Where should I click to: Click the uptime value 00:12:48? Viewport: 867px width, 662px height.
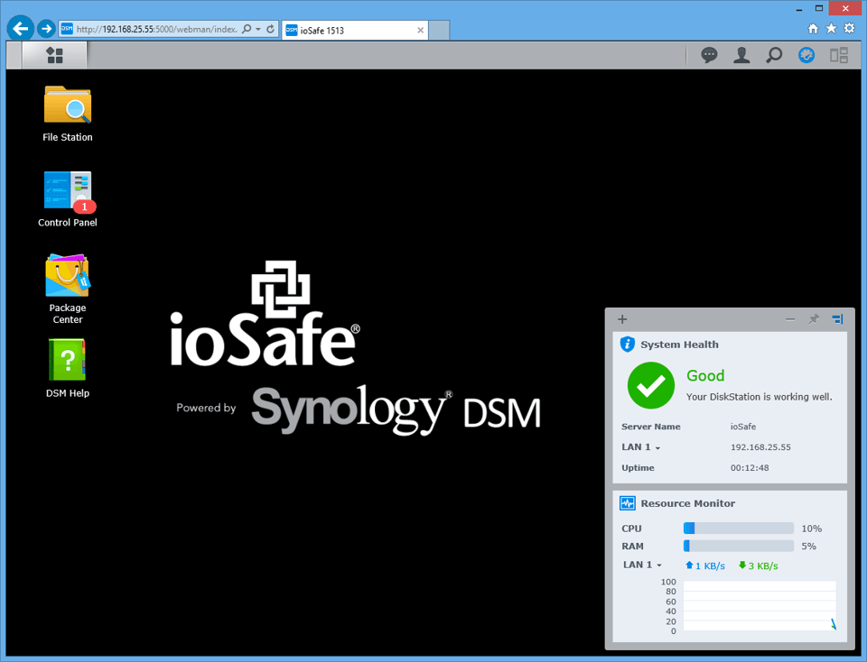[750, 468]
